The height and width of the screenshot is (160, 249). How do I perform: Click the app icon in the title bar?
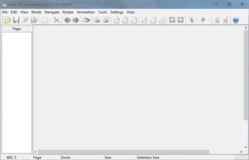[5, 5]
